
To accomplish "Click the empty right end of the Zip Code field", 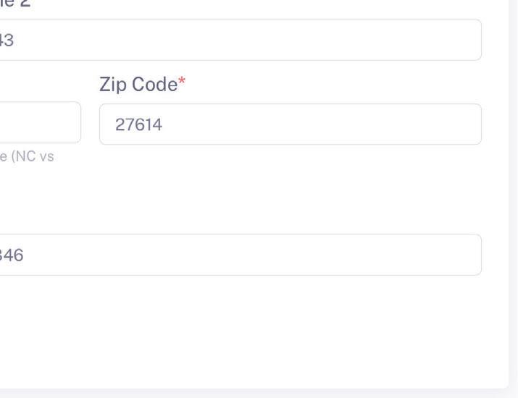I will coord(430,124).
